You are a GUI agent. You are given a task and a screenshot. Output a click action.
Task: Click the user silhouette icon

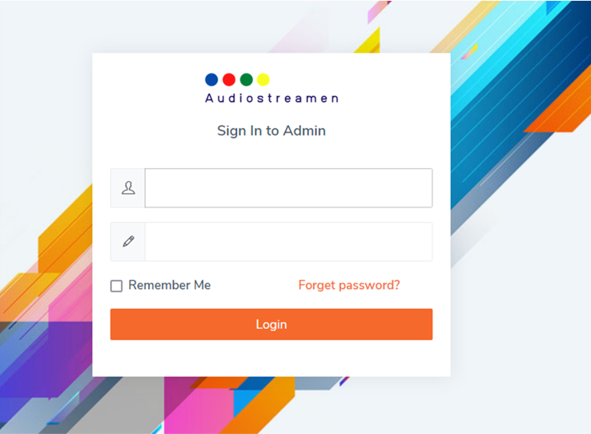tap(128, 188)
